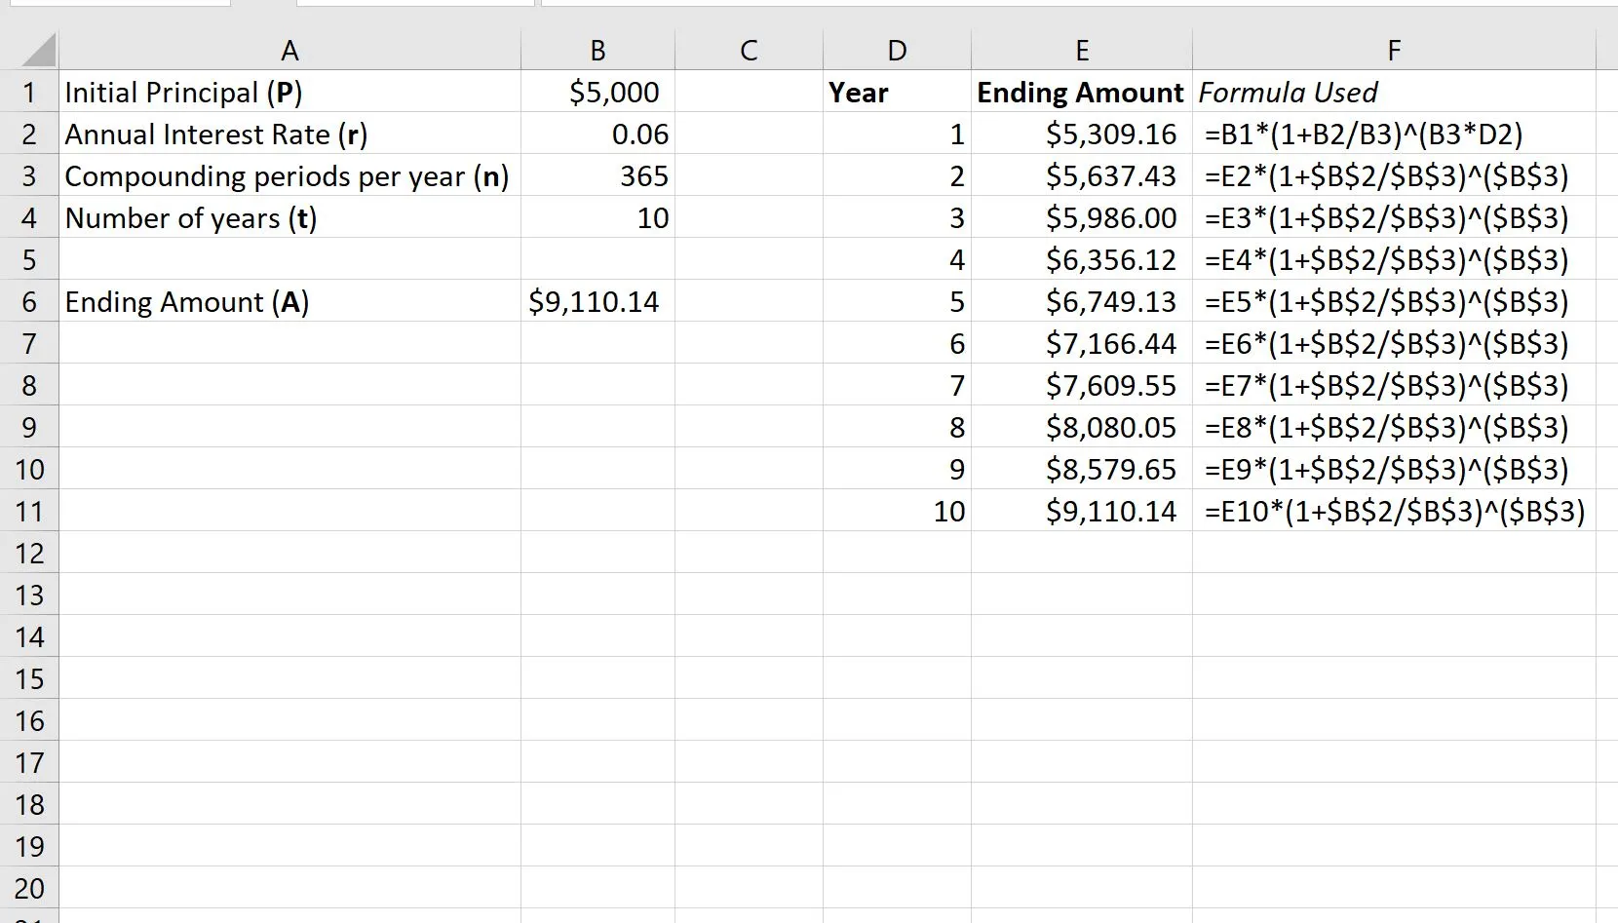Click the 'Ending Amount (A)' label cell
The height and width of the screenshot is (923, 1618).
(289, 301)
